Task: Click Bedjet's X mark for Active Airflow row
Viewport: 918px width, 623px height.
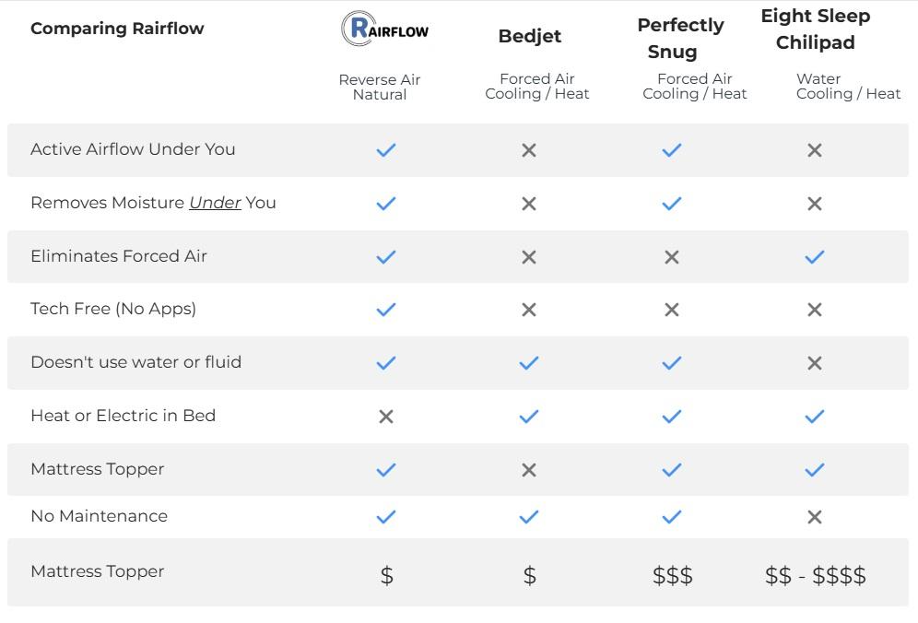Action: click(529, 150)
